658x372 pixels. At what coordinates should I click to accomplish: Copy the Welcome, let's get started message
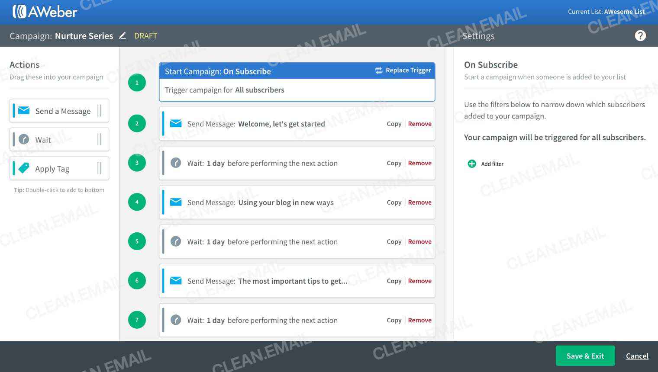394,124
